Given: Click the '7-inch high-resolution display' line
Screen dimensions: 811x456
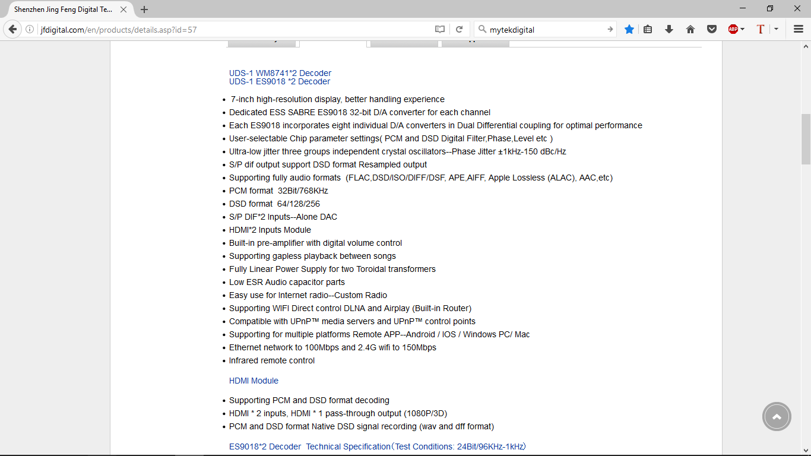Looking at the screenshot, I should point(337,99).
